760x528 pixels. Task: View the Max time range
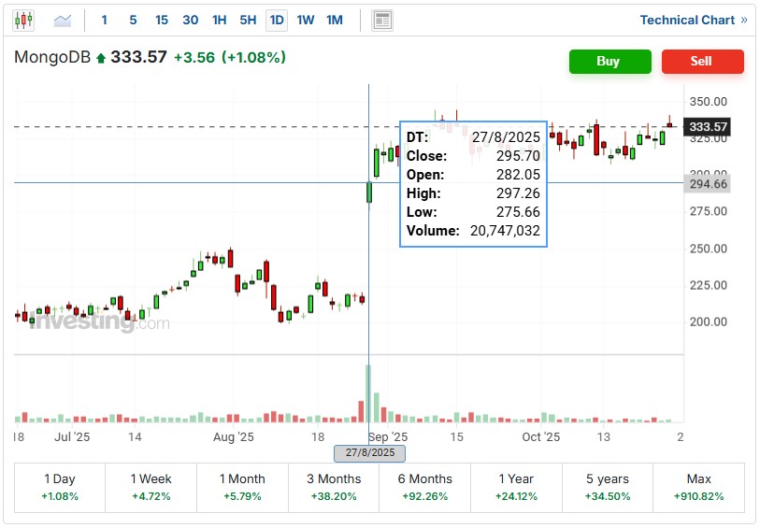click(x=698, y=487)
